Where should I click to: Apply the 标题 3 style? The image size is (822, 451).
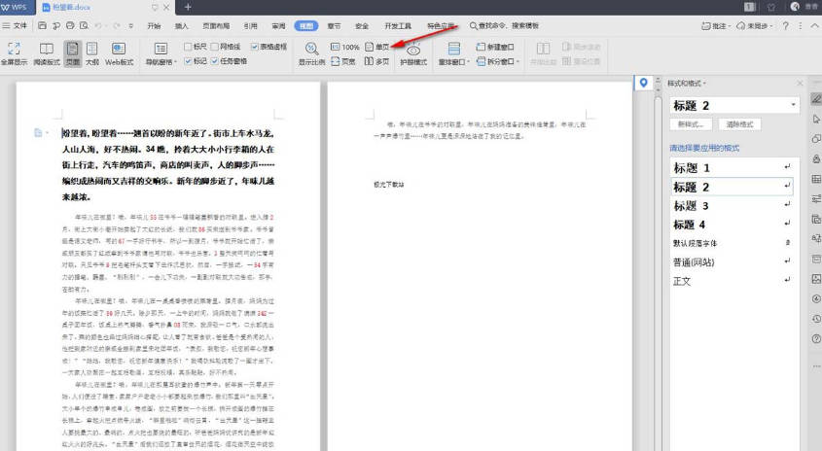coord(732,206)
